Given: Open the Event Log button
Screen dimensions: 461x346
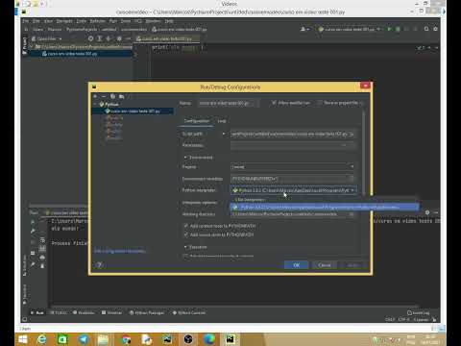Looking at the screenshot, I should [x=419, y=312].
